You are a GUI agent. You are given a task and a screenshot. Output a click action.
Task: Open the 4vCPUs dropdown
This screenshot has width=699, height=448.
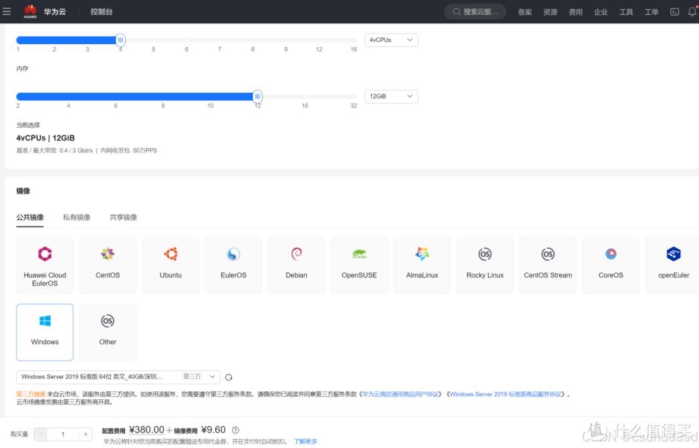tap(390, 40)
